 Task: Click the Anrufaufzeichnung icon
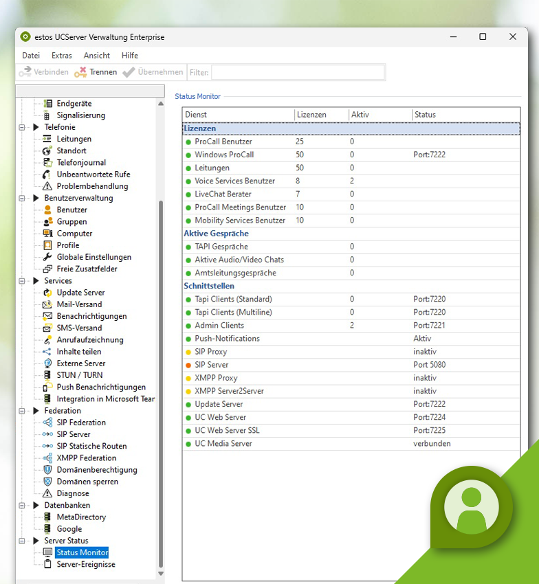pos(47,340)
